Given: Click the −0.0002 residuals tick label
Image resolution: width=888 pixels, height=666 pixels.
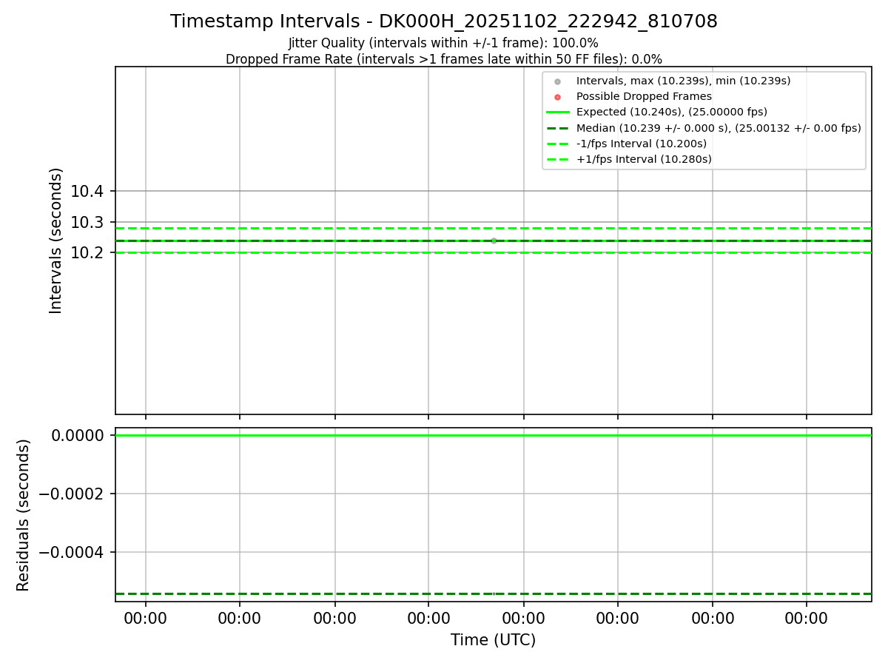Looking at the screenshot, I should coord(72,494).
